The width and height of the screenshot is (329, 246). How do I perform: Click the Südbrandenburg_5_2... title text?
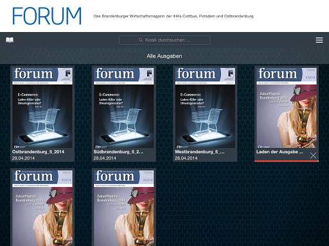118,152
